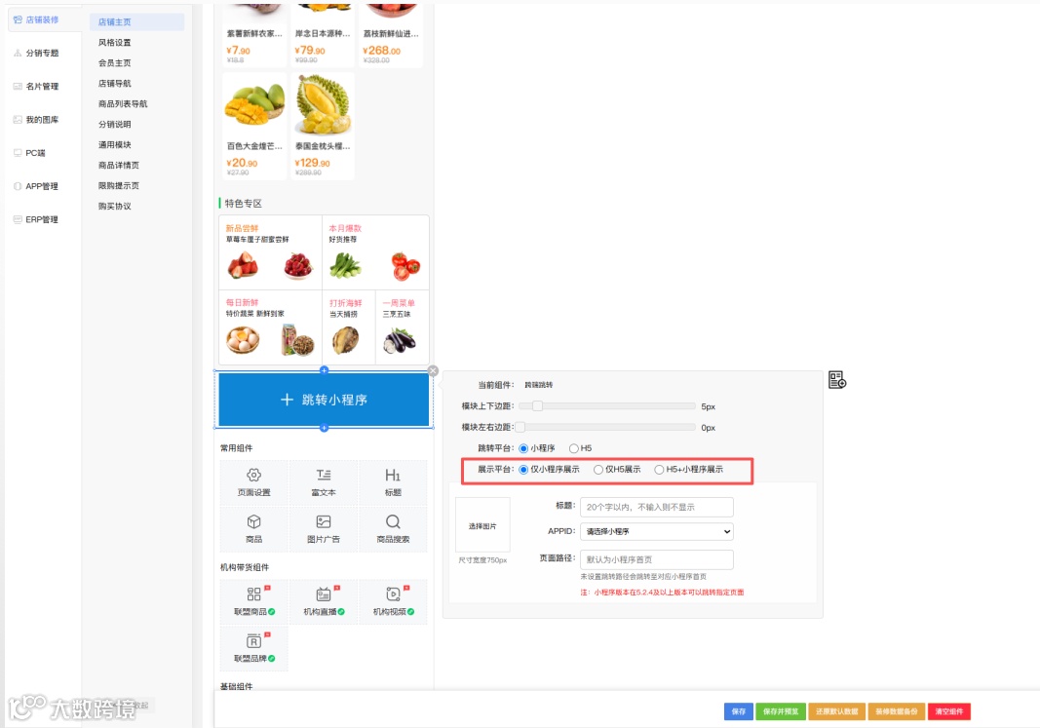Open 风格设置 submenu item
This screenshot has height=728, width=1040.
pos(115,43)
